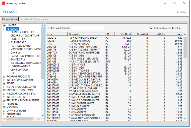The height and width of the screenshot is (128, 191).
Task: Select .60 TREATED FOUNDATION section
Action: 26,63
